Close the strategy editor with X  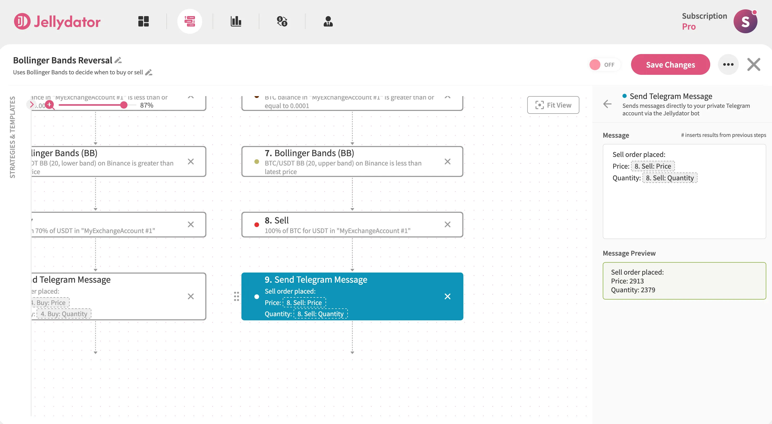pos(754,64)
